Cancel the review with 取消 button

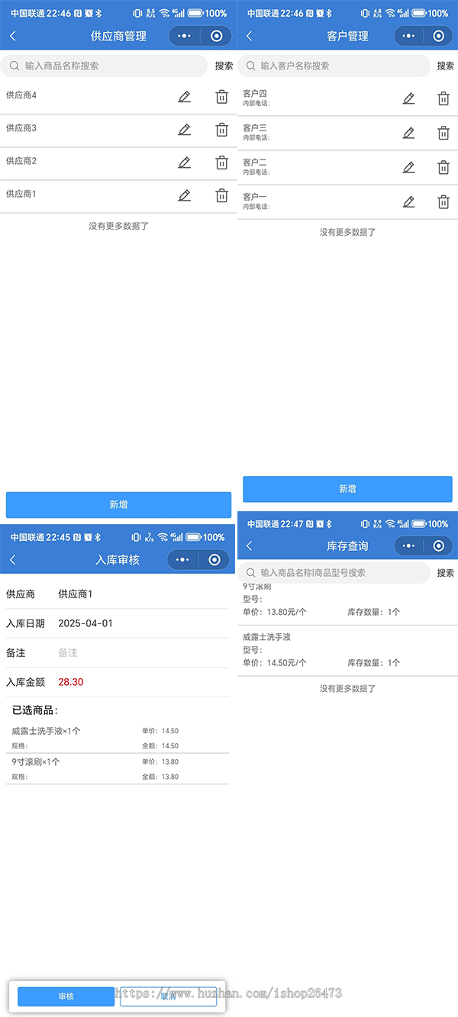[168, 996]
